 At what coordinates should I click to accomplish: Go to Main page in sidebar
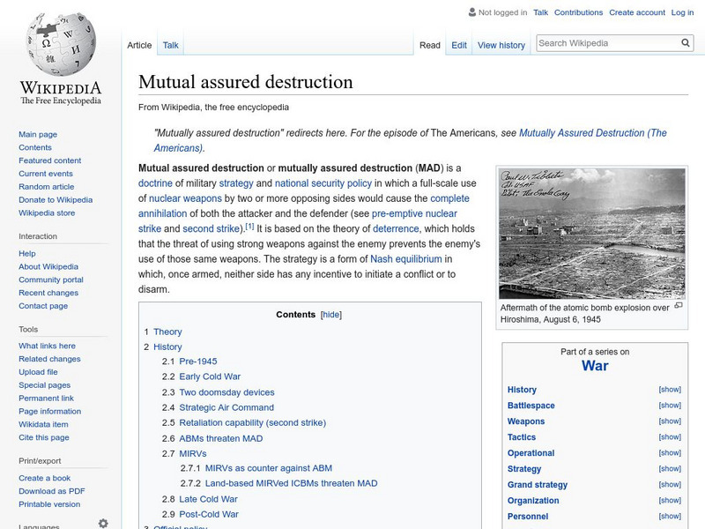pos(38,134)
